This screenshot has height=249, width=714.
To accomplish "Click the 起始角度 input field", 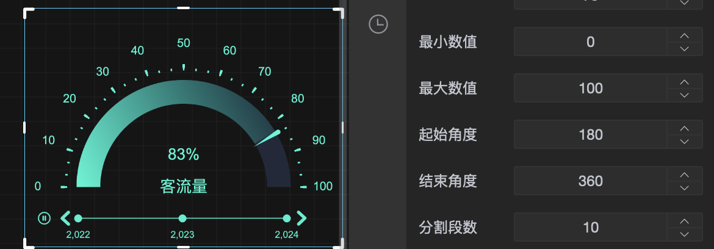I will click(591, 135).
